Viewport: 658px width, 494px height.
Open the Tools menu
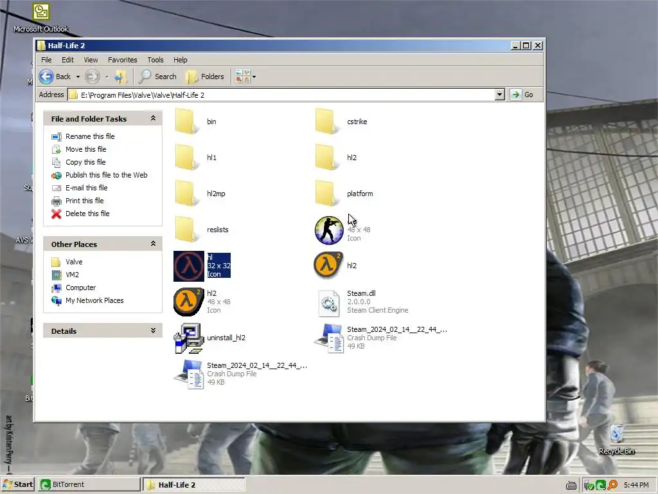156,60
